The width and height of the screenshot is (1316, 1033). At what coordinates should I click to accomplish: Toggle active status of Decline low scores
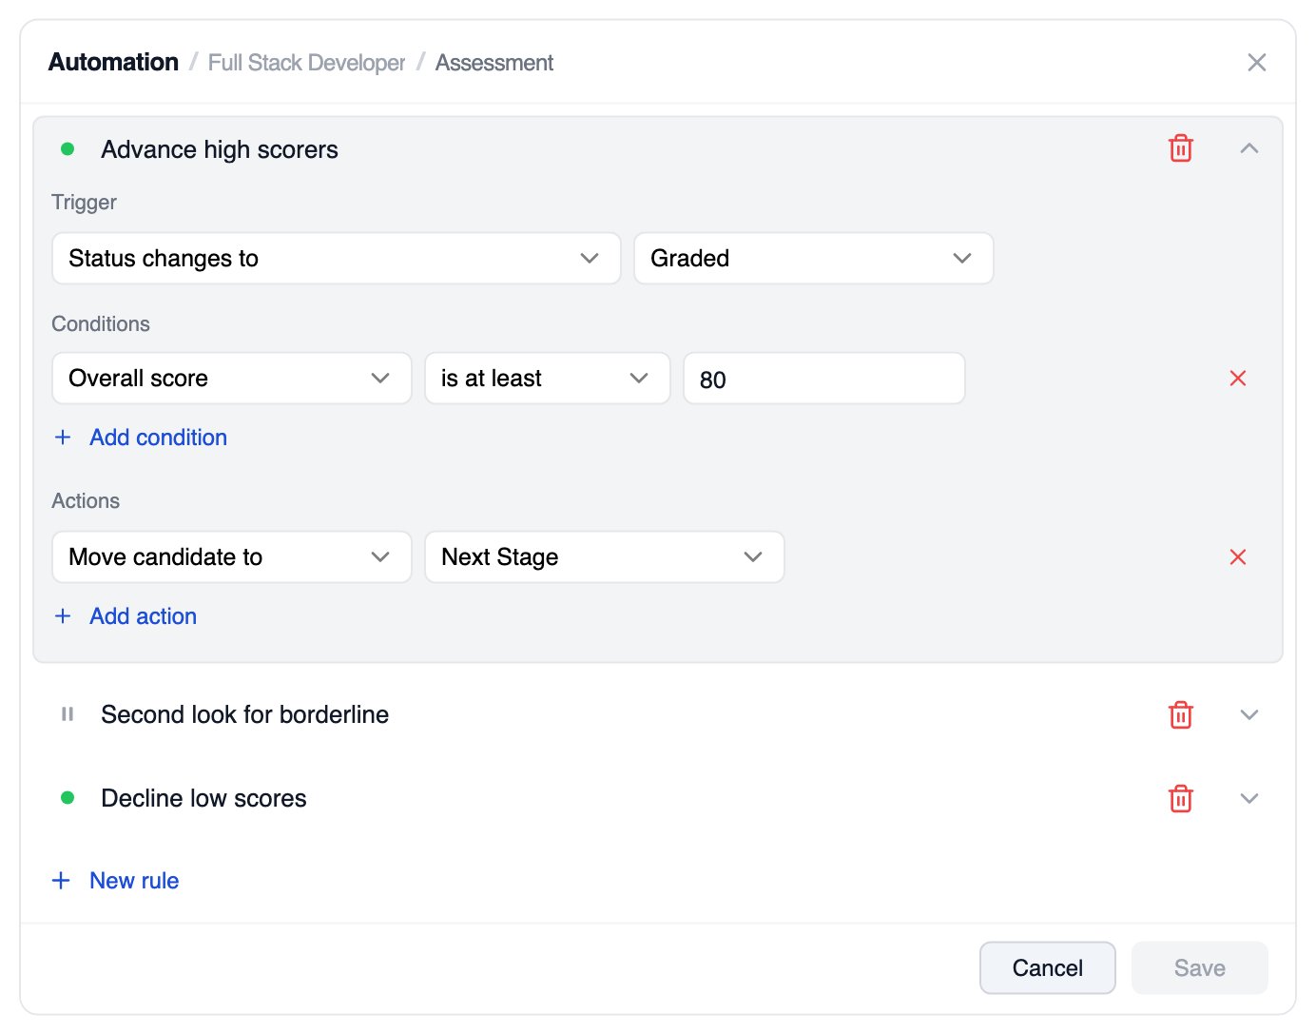68,798
